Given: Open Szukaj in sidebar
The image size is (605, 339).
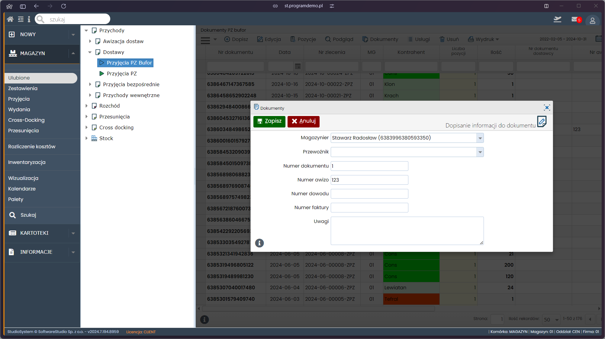Looking at the screenshot, I should (23, 215).
